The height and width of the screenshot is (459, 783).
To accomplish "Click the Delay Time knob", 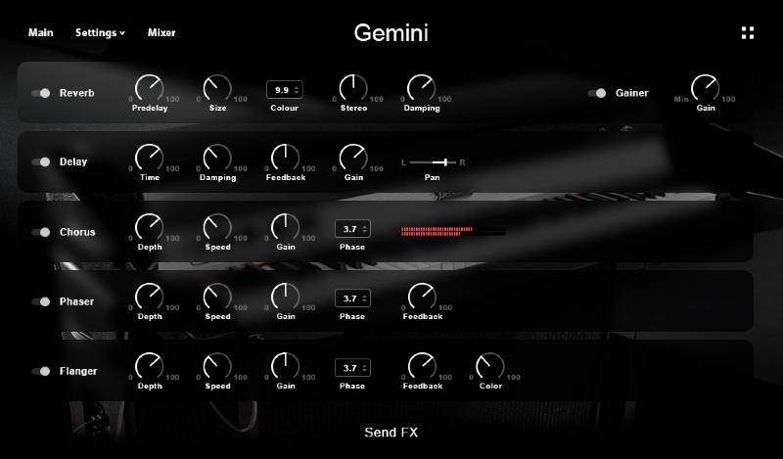I will 150,158.
